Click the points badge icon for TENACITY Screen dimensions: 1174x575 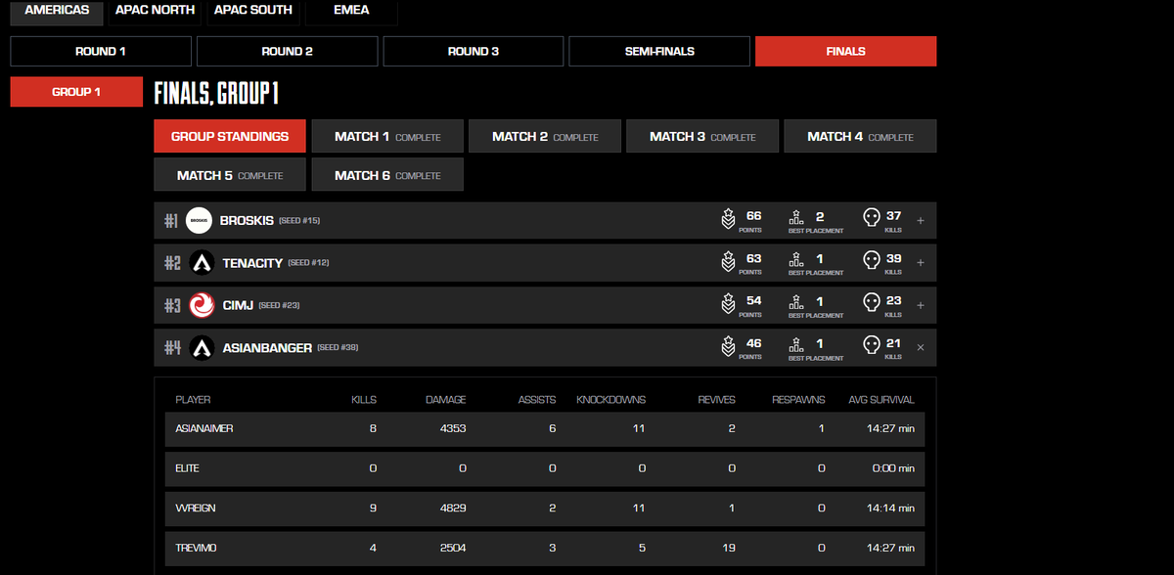tap(728, 263)
